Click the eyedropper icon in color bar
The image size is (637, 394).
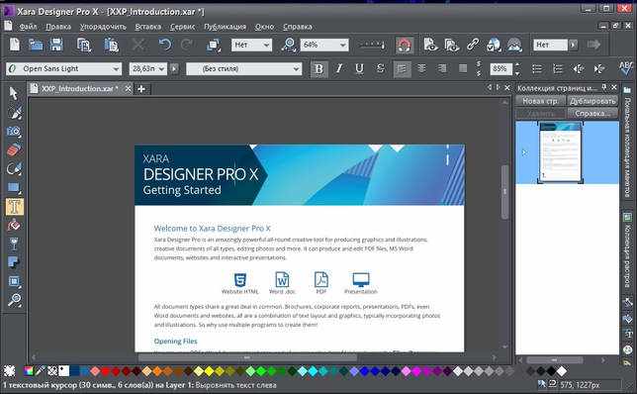41,371
